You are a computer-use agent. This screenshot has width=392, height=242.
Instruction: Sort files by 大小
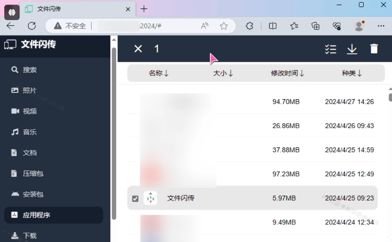tap(223, 73)
